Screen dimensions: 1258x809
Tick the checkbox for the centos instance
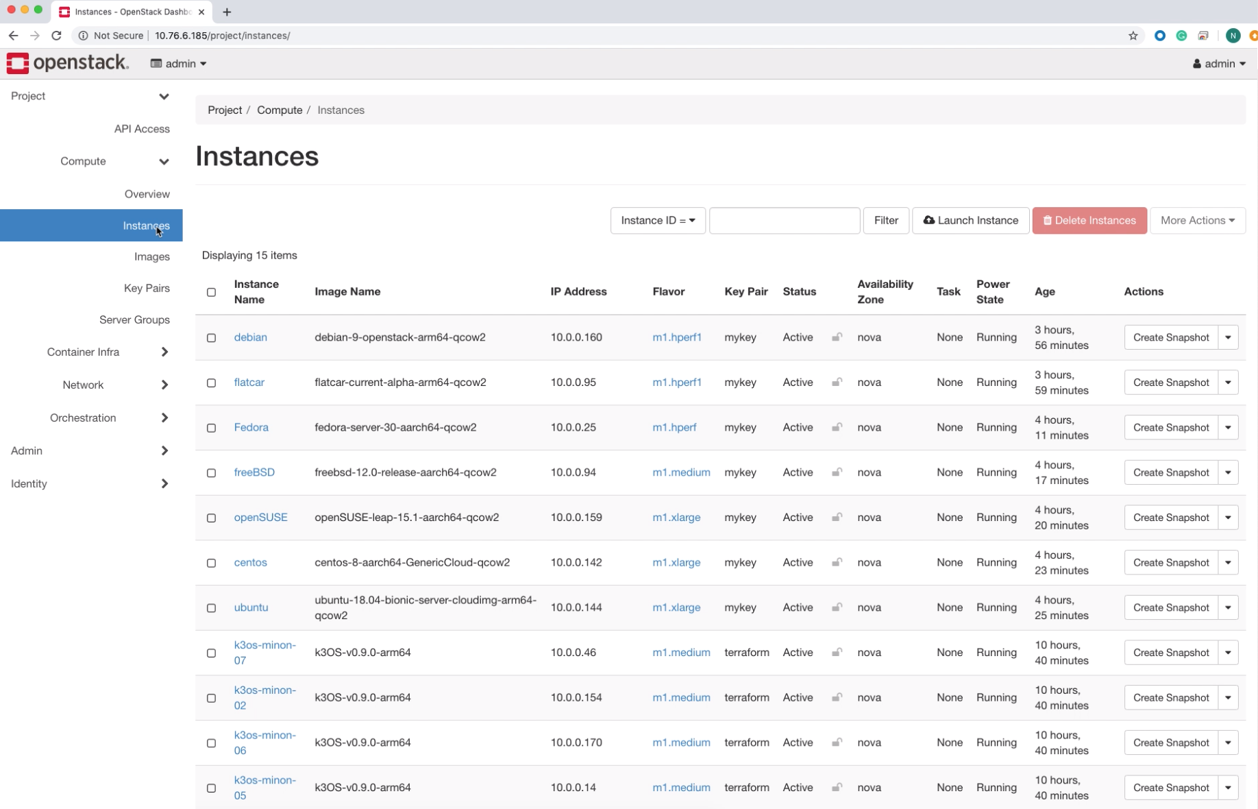(x=211, y=563)
